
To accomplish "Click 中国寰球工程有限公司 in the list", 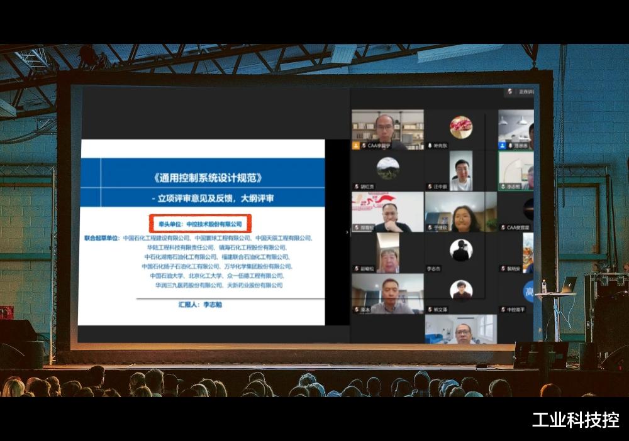I will [x=223, y=238].
